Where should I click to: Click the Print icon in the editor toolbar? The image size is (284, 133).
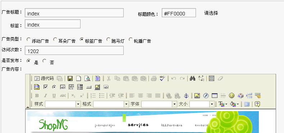click(x=154, y=79)
